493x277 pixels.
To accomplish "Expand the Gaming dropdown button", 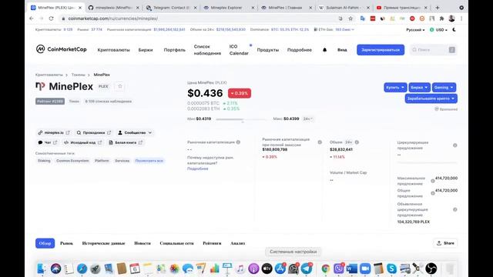I will (x=444, y=87).
